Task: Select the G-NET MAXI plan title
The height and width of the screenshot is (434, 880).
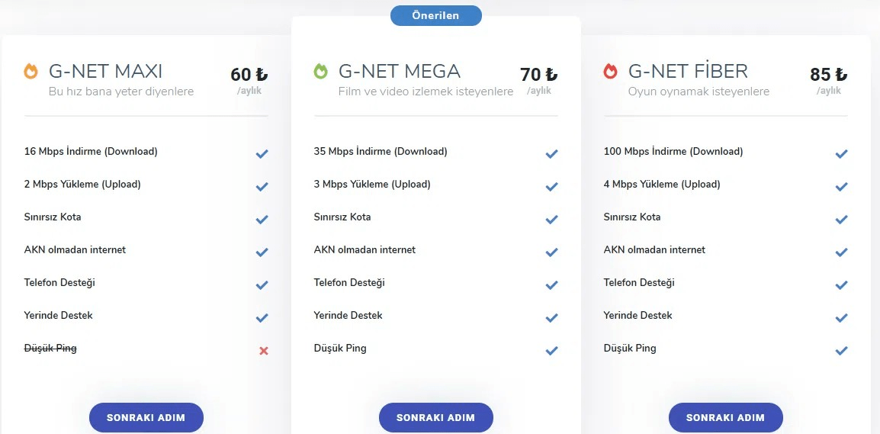Action: point(105,72)
